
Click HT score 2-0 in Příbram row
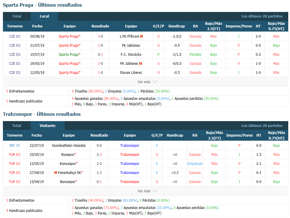pos(258,36)
